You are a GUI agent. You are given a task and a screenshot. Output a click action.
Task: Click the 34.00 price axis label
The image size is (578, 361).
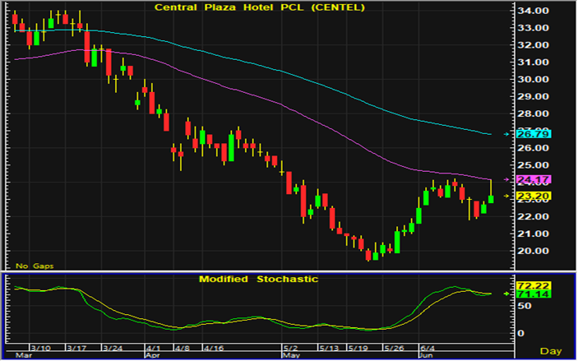(533, 11)
